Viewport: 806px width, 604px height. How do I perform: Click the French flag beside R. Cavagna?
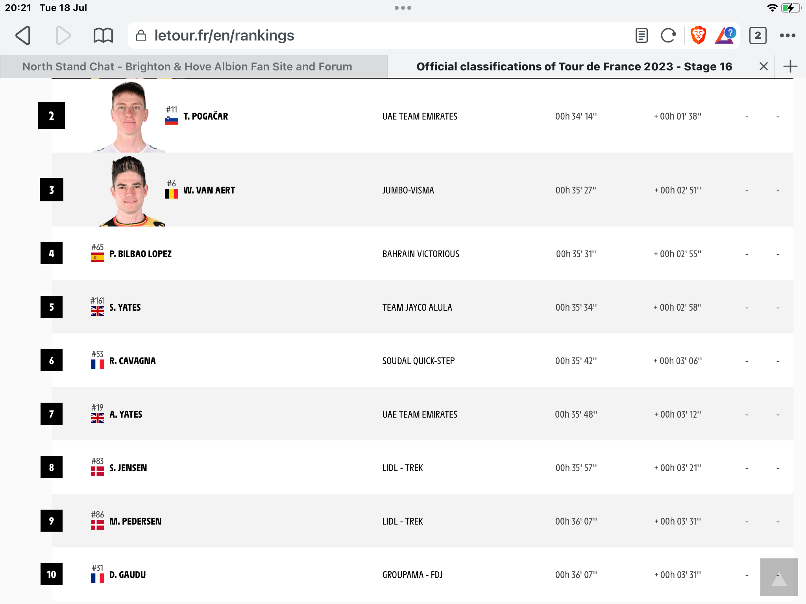[x=97, y=365]
